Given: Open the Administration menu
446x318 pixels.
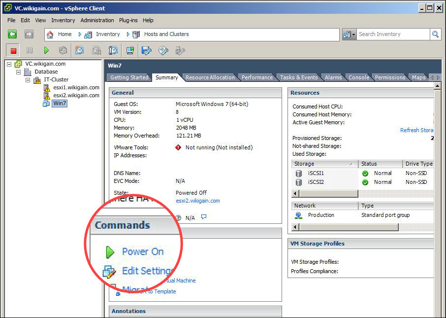Looking at the screenshot, I should coord(97,20).
